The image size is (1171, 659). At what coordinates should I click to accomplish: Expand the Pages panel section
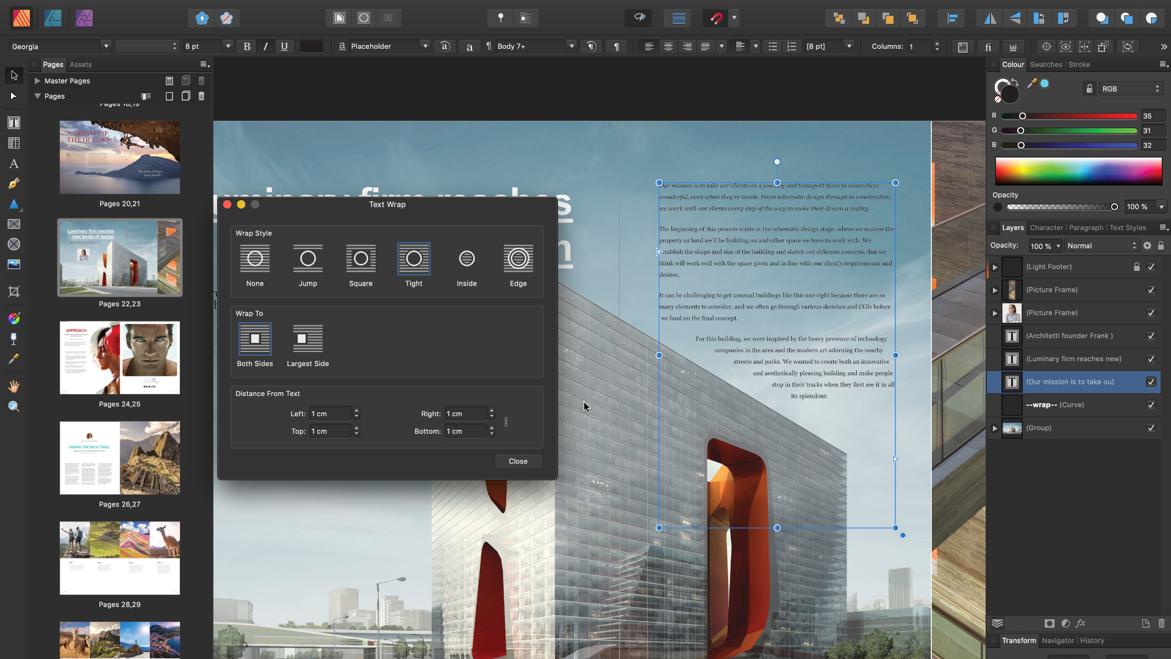click(x=38, y=96)
